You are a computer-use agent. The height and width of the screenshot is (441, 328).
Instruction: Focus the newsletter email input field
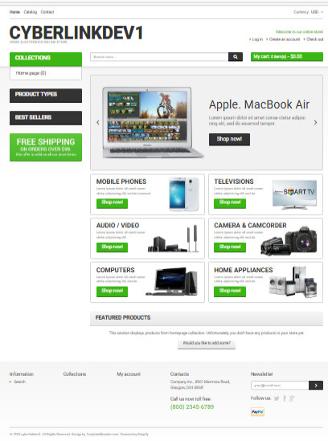(x=280, y=386)
